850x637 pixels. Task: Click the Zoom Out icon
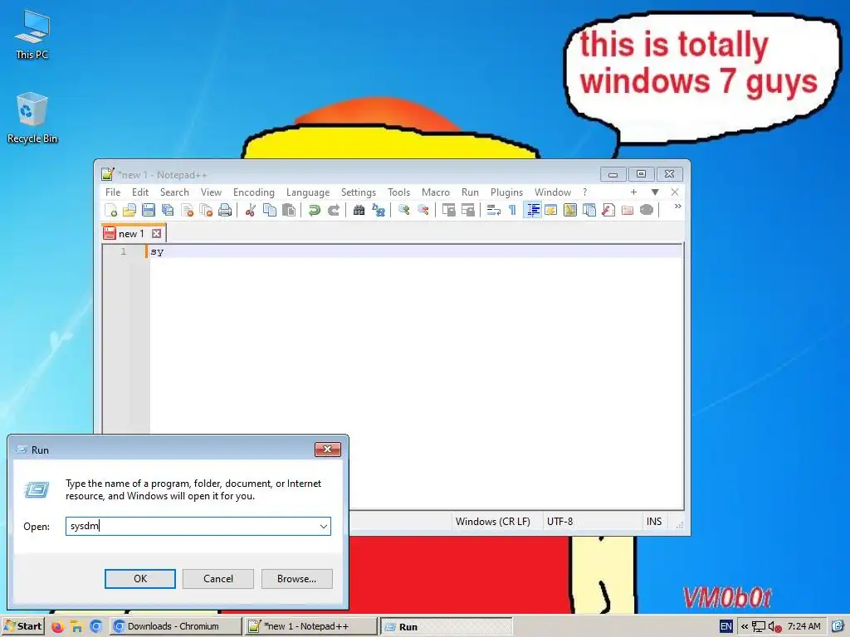point(423,210)
